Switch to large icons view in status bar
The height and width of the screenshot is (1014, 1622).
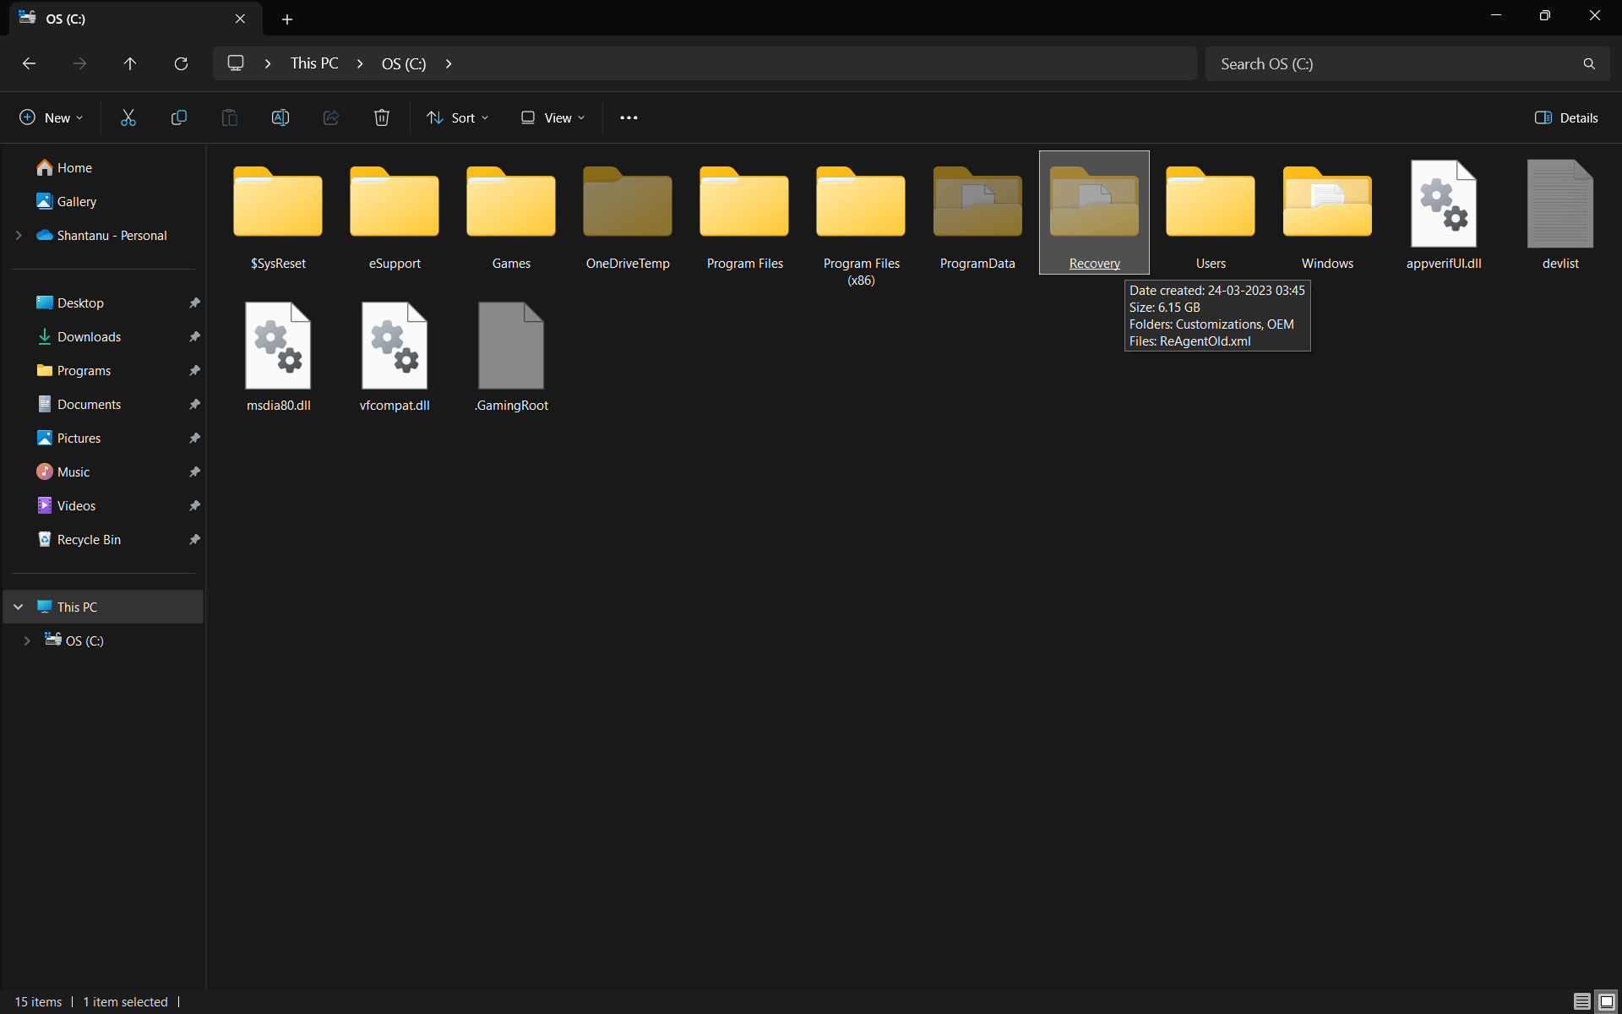click(1607, 1001)
